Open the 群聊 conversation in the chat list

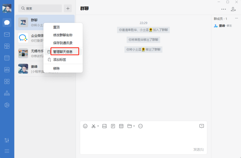click(45, 22)
